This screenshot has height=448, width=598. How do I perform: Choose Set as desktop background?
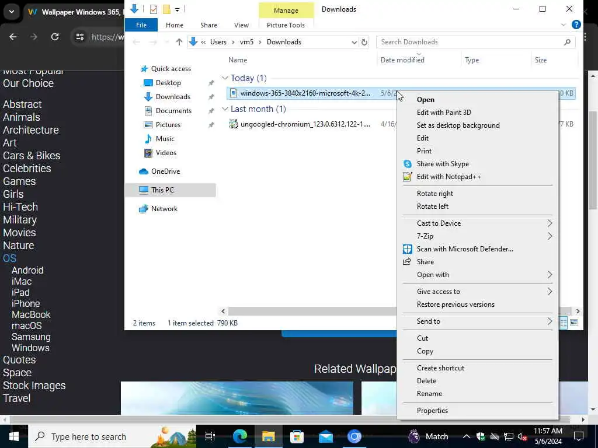(x=458, y=125)
